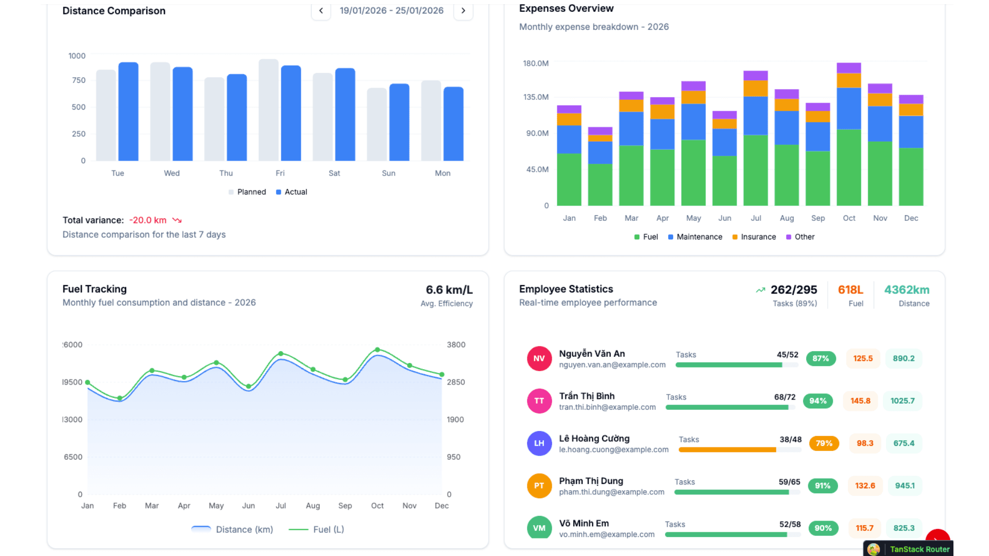Click the 618L fuel total
This screenshot has width=989, height=556.
coord(850,290)
